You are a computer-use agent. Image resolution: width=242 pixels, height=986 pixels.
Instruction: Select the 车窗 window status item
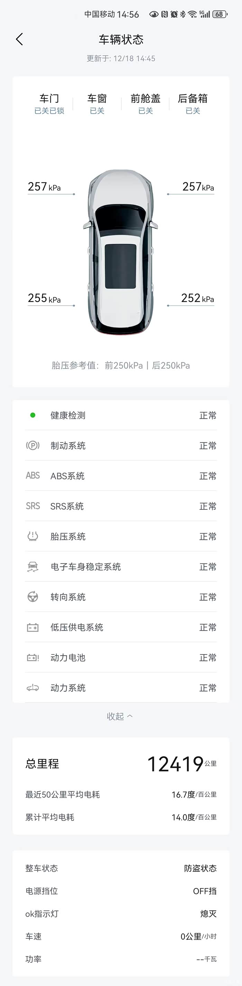point(97,104)
